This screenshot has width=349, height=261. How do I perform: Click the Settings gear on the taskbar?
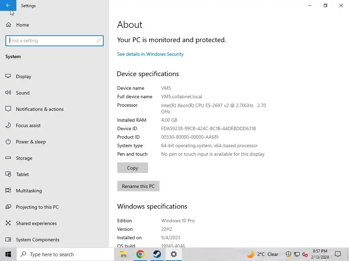click(173, 254)
